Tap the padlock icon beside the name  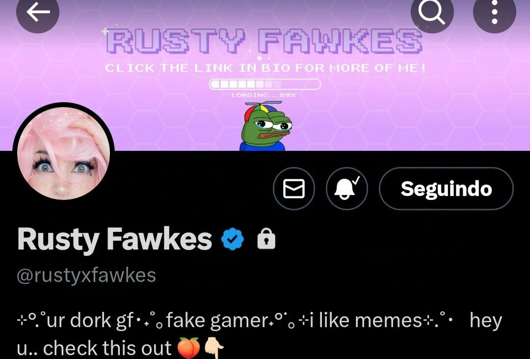[x=266, y=238]
